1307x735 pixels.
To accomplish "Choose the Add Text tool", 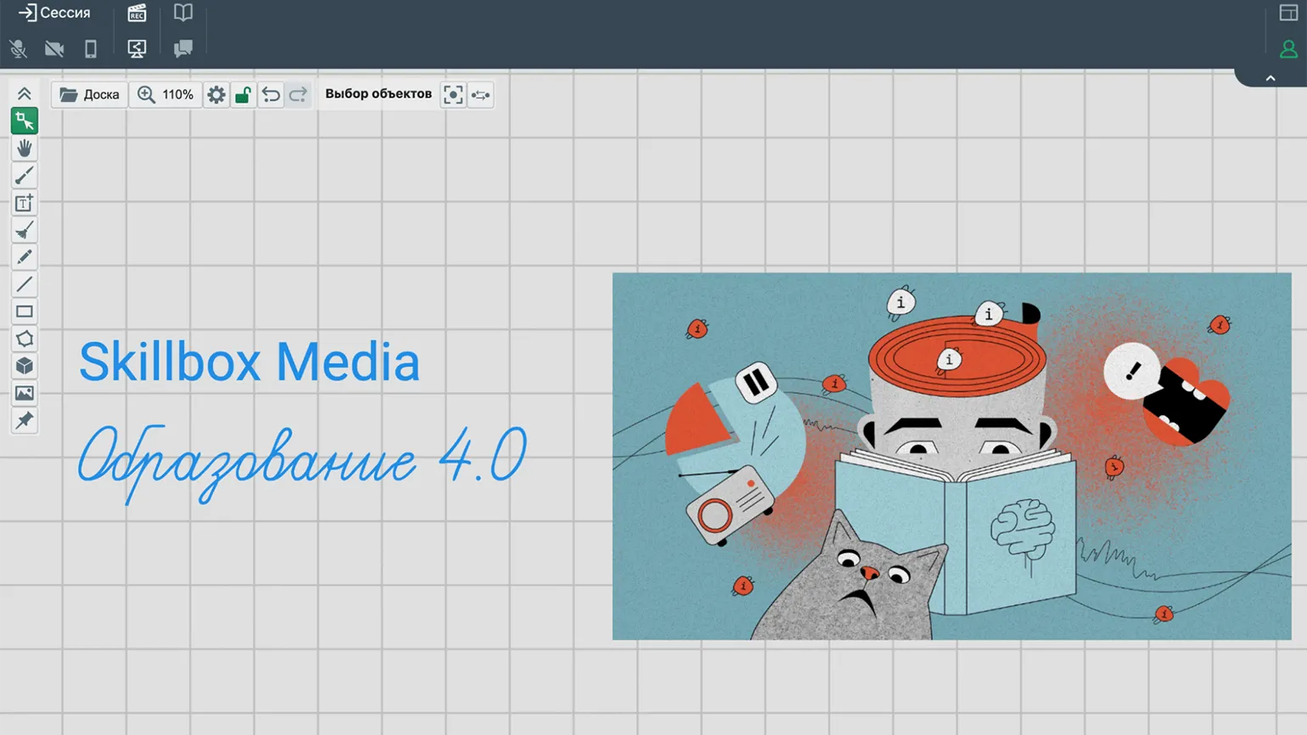I will (x=24, y=203).
